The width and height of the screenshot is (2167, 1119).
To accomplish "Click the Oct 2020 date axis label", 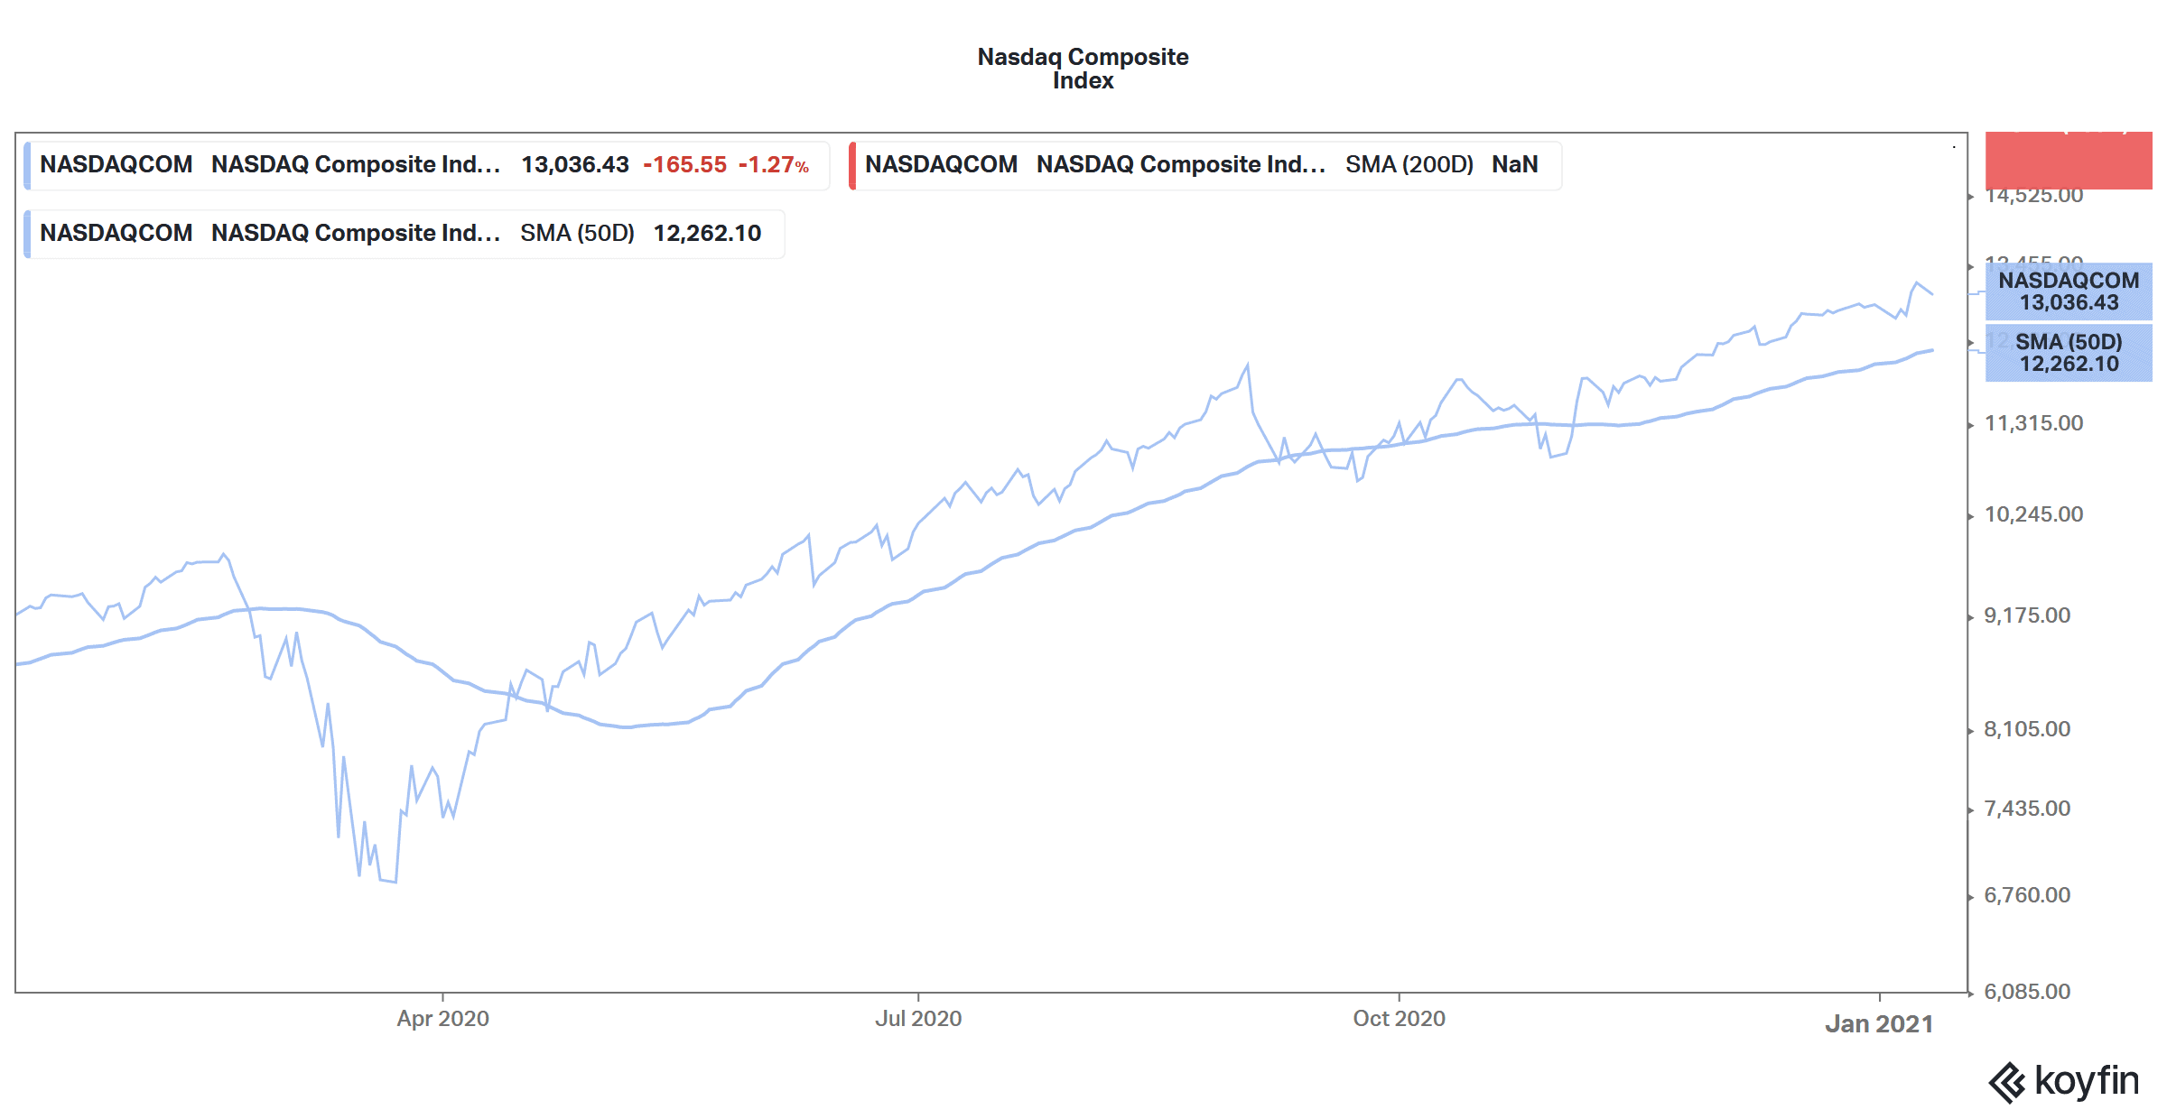I will point(1399,1019).
